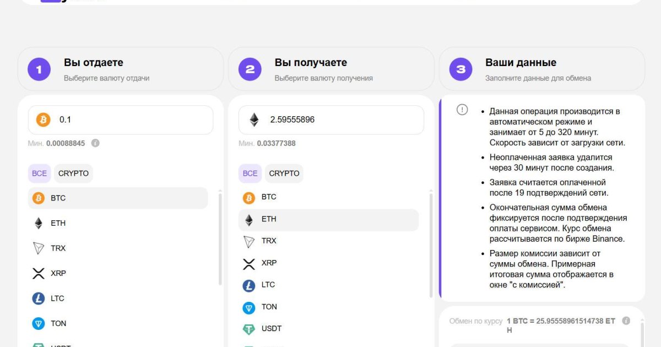Image resolution: width=661 pixels, height=347 pixels.
Task: Select the ETH icon in the receive list
Action: [x=249, y=220]
